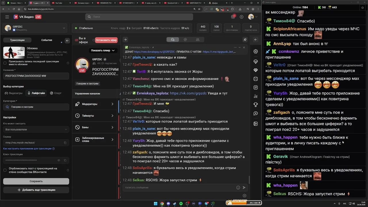Expand the GRPZDC owner channel selector
This screenshot has width=368, height=207.
(x=36, y=28)
